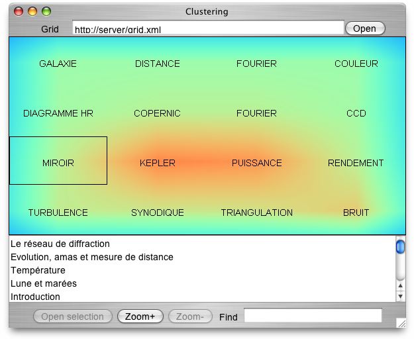Click inside the Find search field
This screenshot has width=414, height=339.
click(313, 316)
